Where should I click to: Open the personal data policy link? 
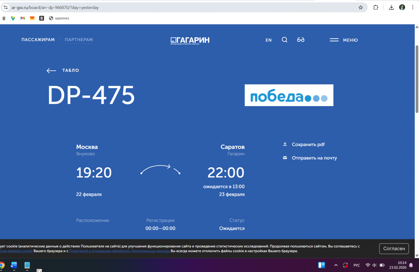[x=119, y=251]
